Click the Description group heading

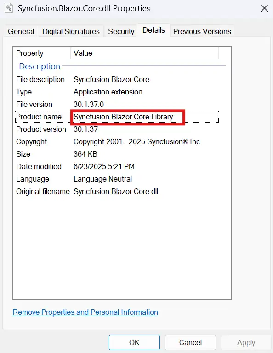(x=40, y=66)
